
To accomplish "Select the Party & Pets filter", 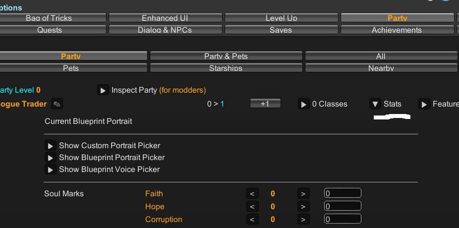I will [x=226, y=56].
